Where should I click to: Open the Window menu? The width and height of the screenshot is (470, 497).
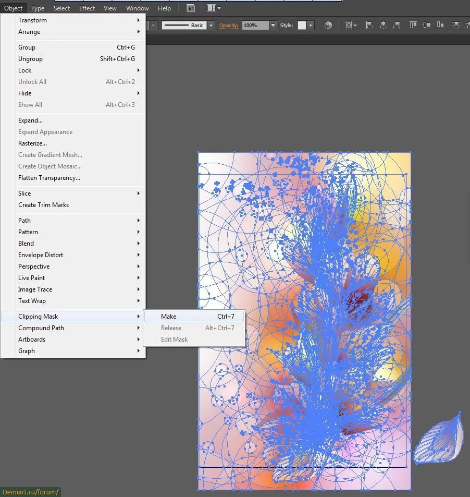click(138, 8)
